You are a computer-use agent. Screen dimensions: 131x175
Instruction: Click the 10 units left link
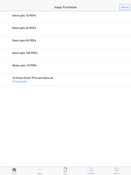click(19, 82)
